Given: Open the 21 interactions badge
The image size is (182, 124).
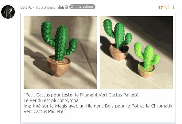Looking at the screenshot, I should coord(82,7).
